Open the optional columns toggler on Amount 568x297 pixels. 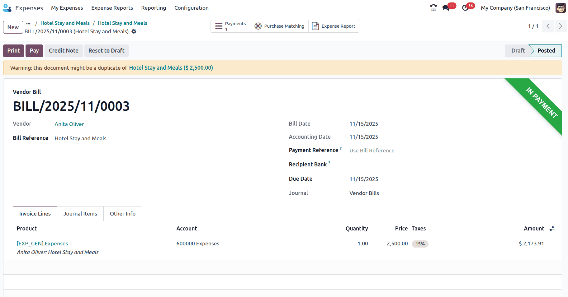tap(552, 228)
